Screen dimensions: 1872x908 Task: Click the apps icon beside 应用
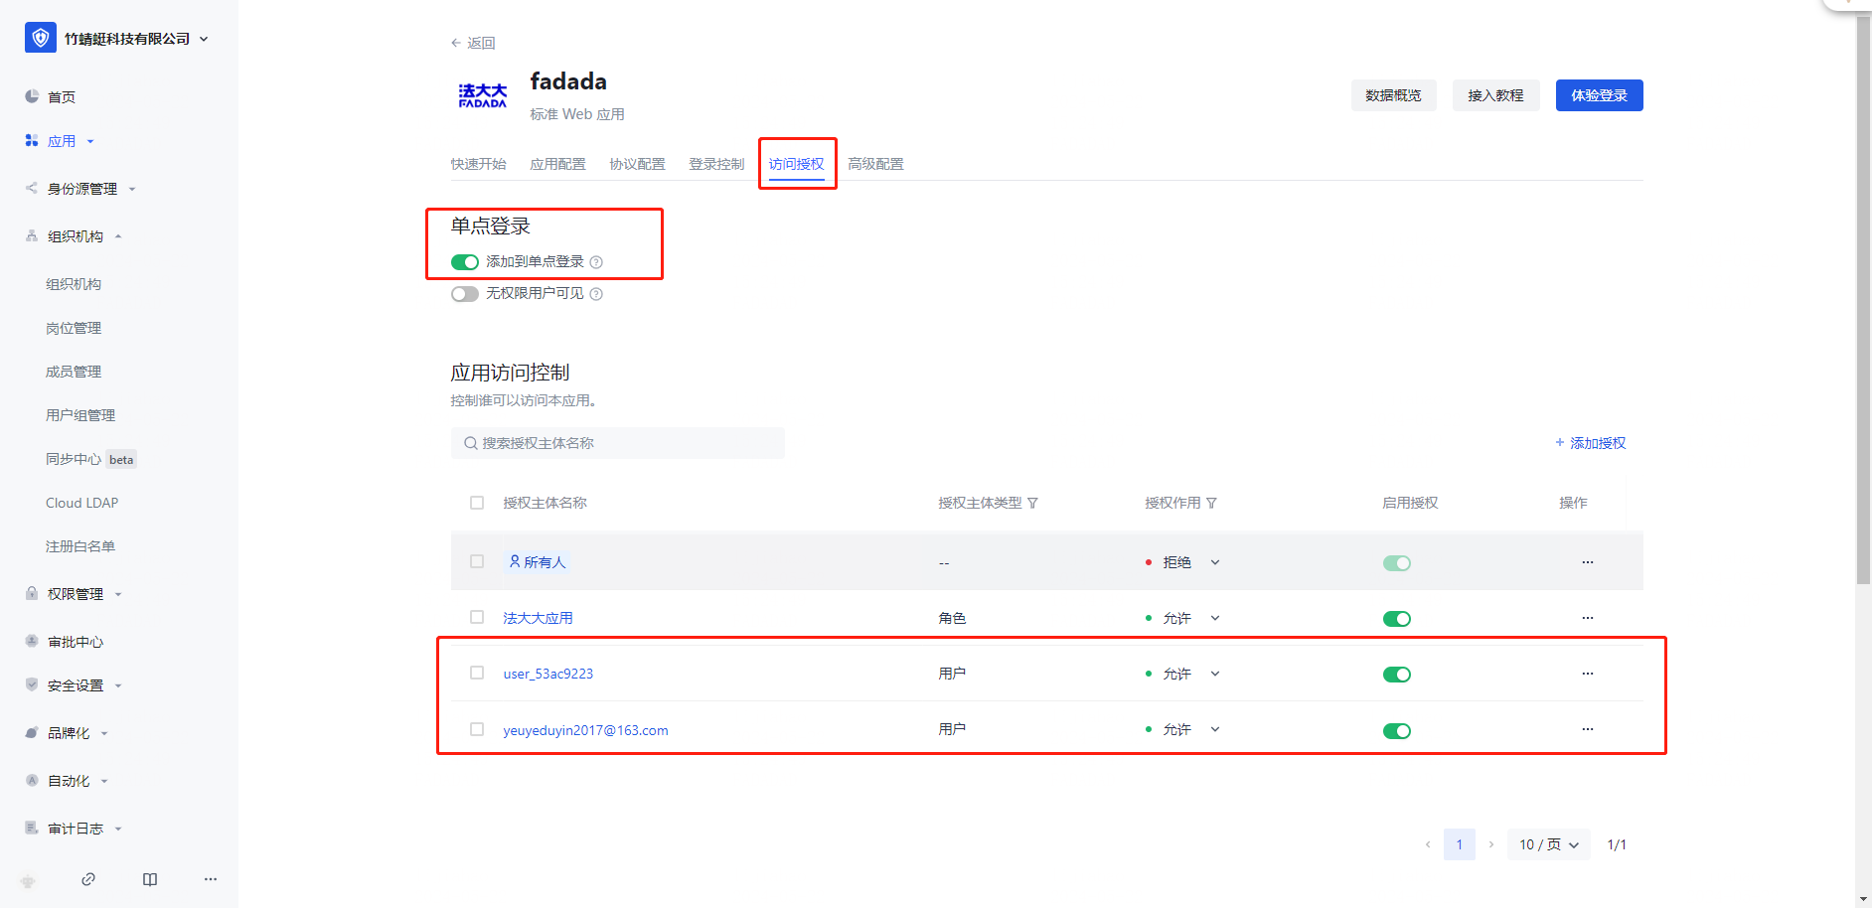click(32, 141)
